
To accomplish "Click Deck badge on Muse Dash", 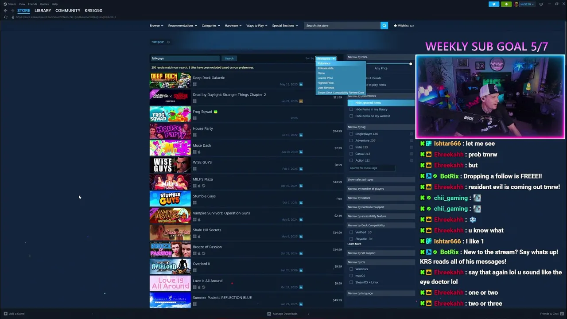I will click(x=301, y=152).
